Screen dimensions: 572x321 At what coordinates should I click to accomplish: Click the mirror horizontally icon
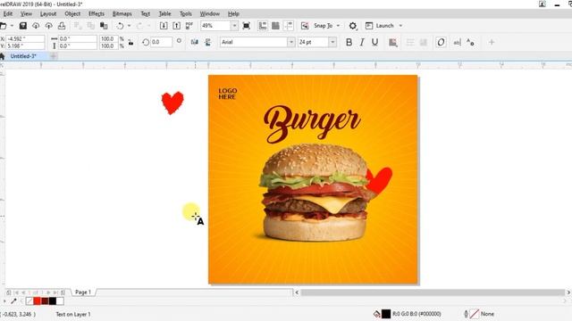195,42
